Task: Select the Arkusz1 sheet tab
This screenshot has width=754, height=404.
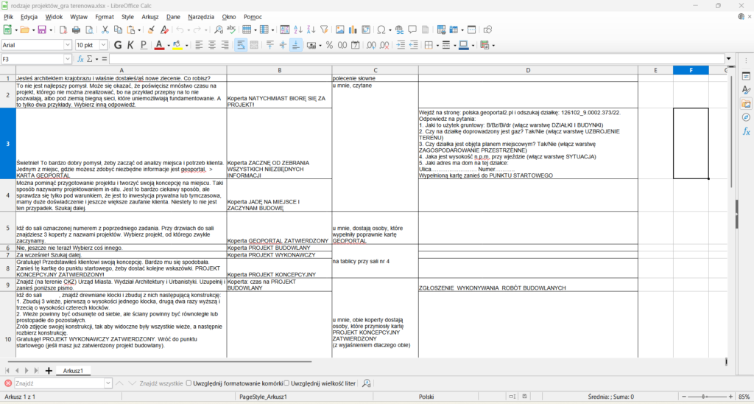Action: pyautogui.click(x=73, y=371)
